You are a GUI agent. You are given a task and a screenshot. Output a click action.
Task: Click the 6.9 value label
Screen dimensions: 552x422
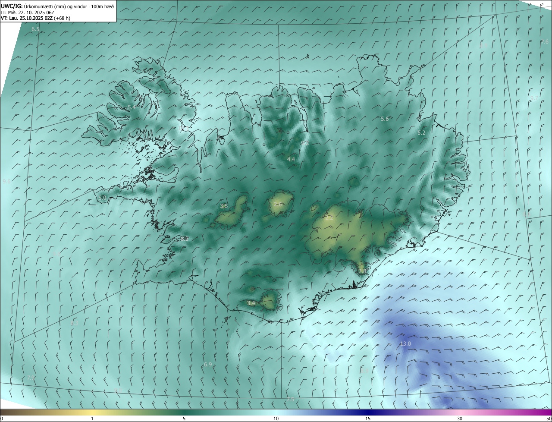pyautogui.click(x=208, y=365)
